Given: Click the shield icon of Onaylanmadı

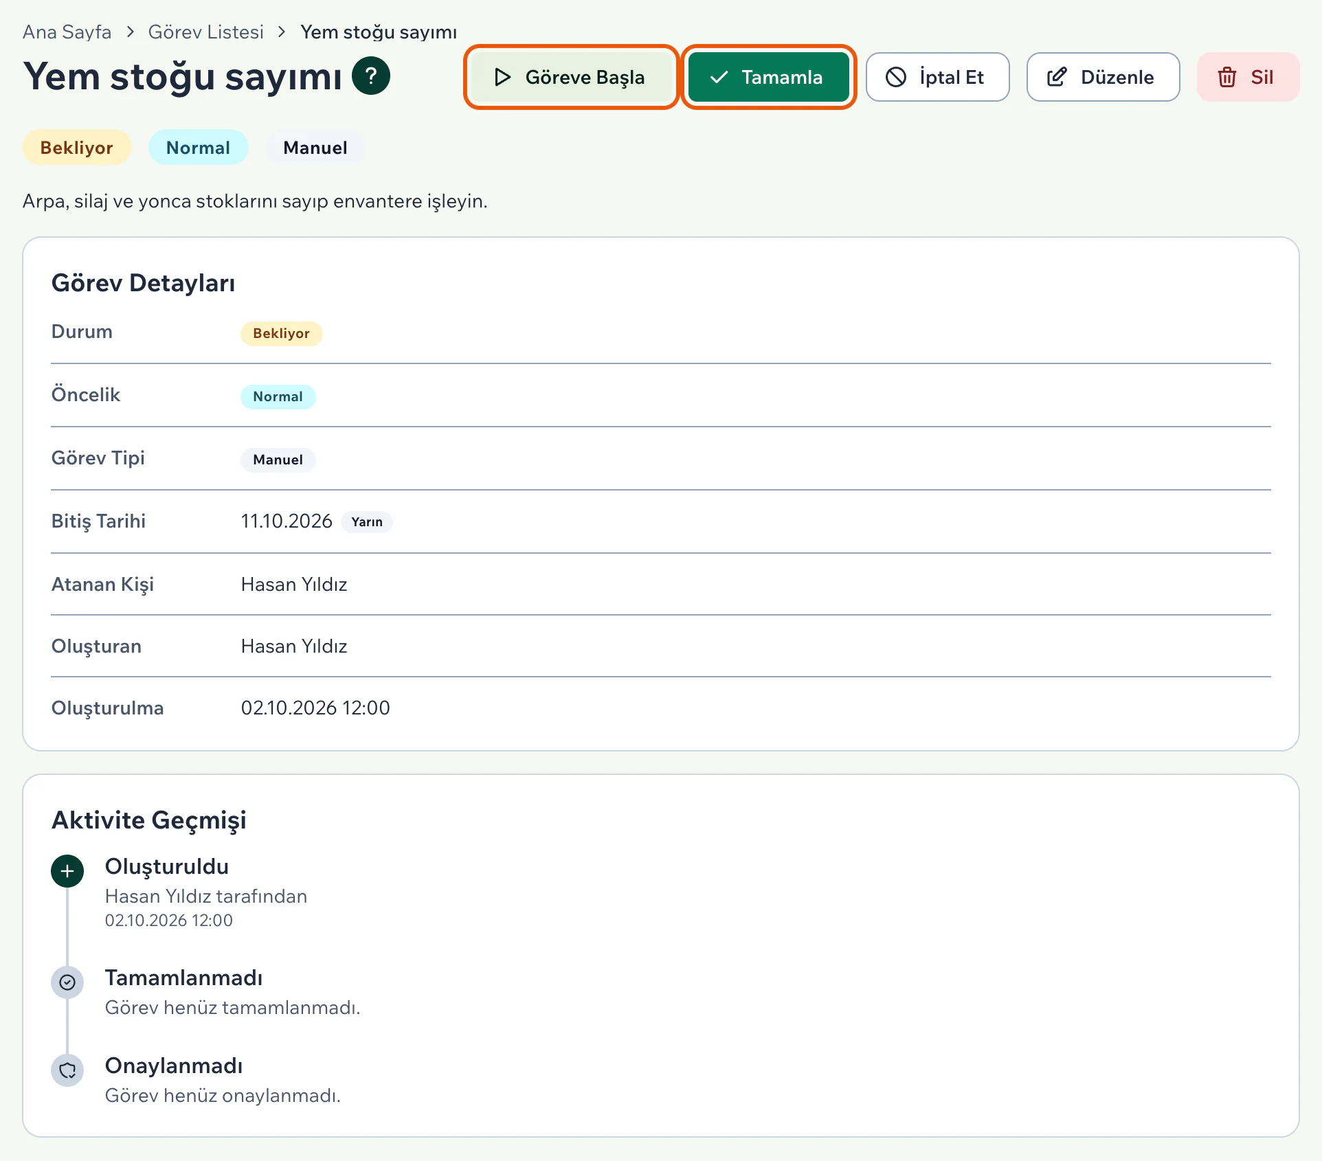Looking at the screenshot, I should tap(67, 1070).
